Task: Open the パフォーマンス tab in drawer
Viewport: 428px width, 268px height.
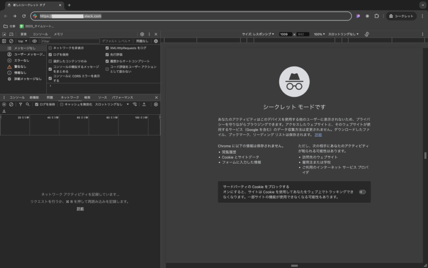Action: point(122,97)
